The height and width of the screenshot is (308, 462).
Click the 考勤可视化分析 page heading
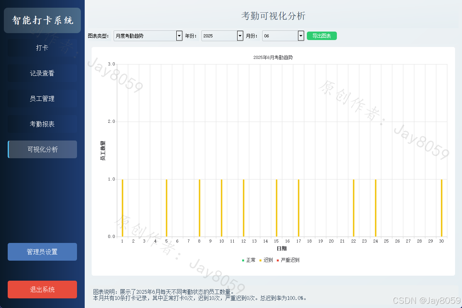point(273,16)
